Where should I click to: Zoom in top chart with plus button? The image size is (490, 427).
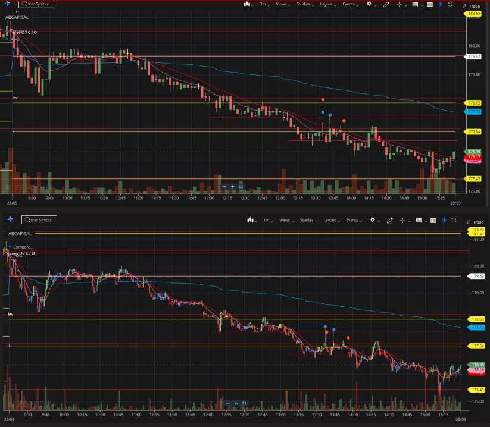pyautogui.click(x=233, y=187)
